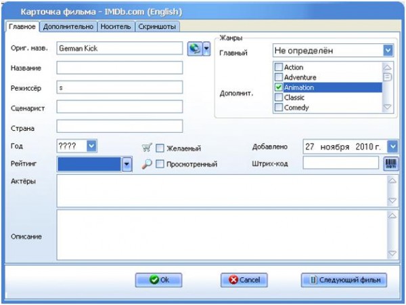This screenshot has width=406, height=305.
Task: Open the Главный genre dropdown
Action: [x=388, y=51]
